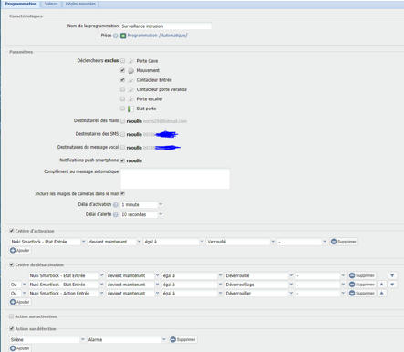Click the Porte escalier device icon
The image size is (404, 352).
coord(130,99)
